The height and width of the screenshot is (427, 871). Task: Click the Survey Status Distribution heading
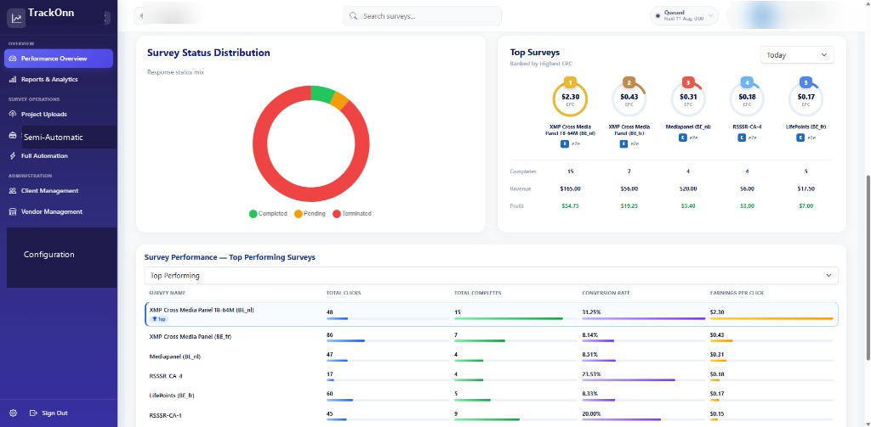coord(209,53)
